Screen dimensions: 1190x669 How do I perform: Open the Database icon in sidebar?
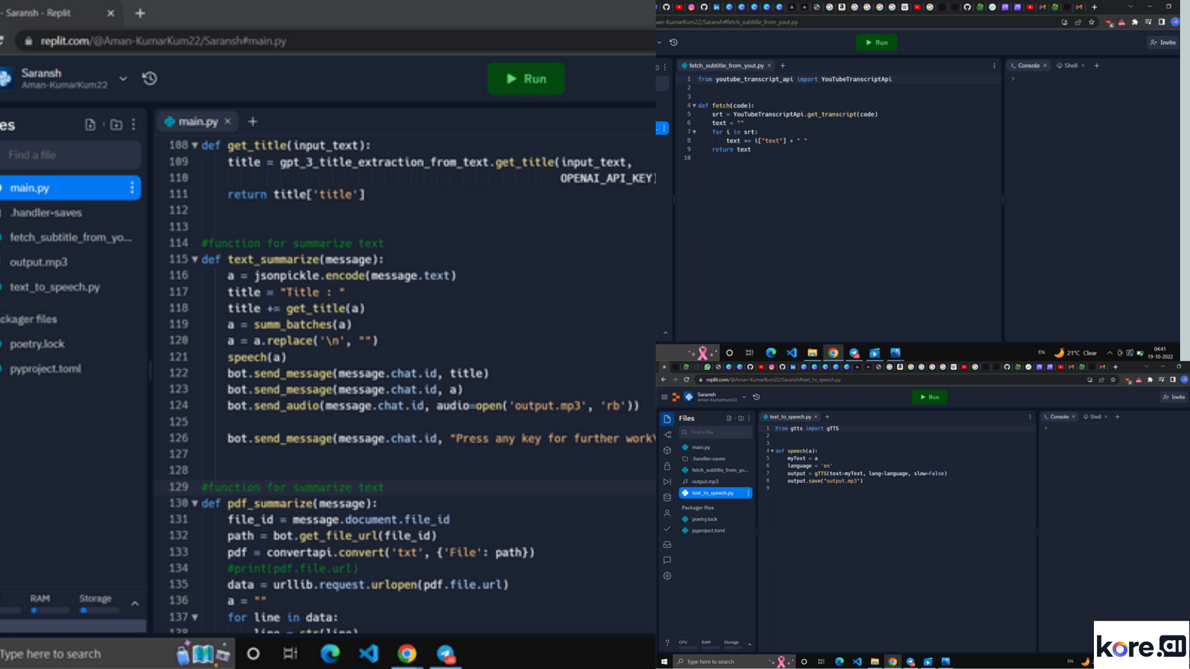coord(668,497)
